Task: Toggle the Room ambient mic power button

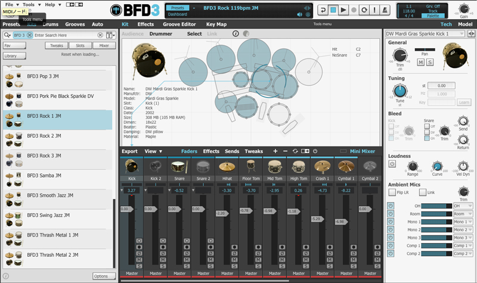Action: 391,214
